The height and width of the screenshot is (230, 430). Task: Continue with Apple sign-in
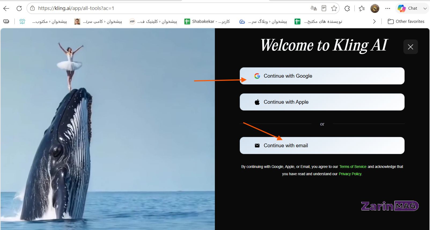[322, 102]
